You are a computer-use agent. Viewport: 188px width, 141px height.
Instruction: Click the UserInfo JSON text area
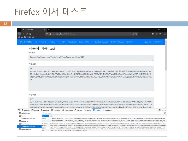coord(91,58)
